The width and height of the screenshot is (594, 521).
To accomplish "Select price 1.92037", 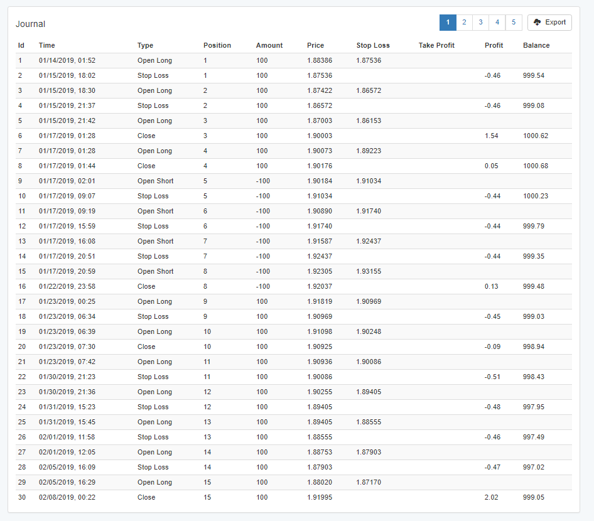I will point(320,287).
